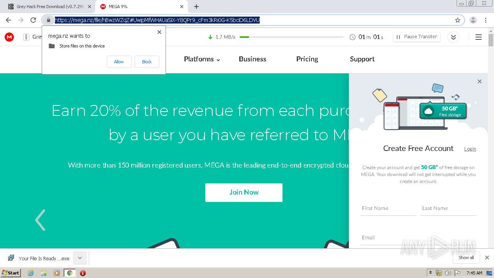
Task: Open the Chrome profile avatar
Action: [473, 20]
